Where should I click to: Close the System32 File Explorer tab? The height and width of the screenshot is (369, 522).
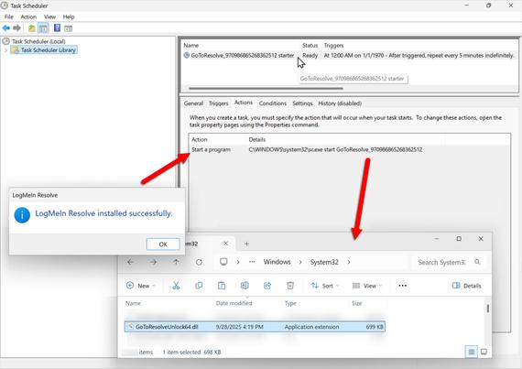coord(225,244)
